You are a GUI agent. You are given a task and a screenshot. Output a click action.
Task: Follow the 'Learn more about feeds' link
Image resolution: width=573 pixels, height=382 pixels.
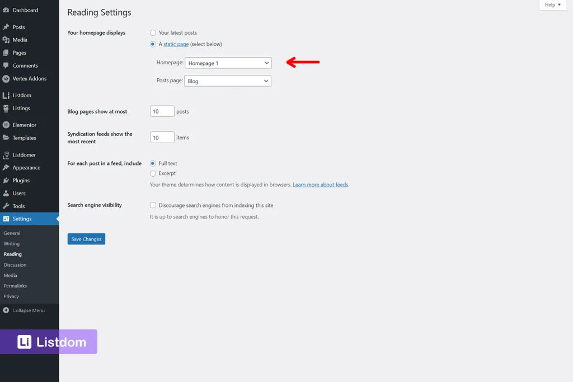point(320,185)
